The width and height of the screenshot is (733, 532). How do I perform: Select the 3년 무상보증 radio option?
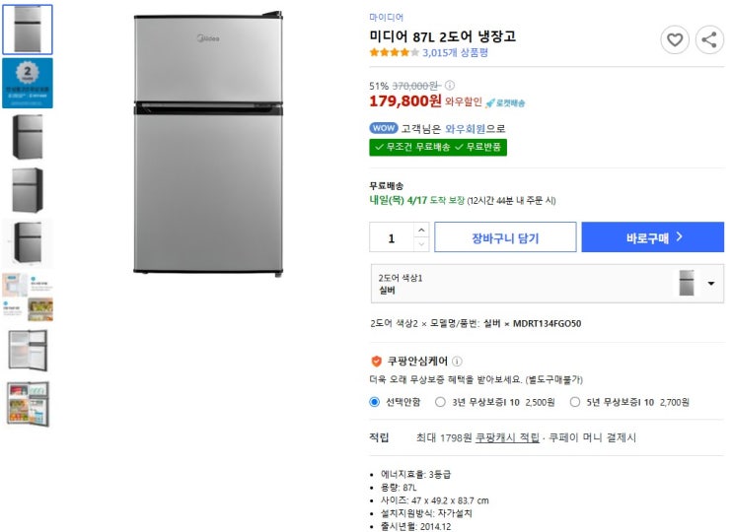(x=440, y=402)
